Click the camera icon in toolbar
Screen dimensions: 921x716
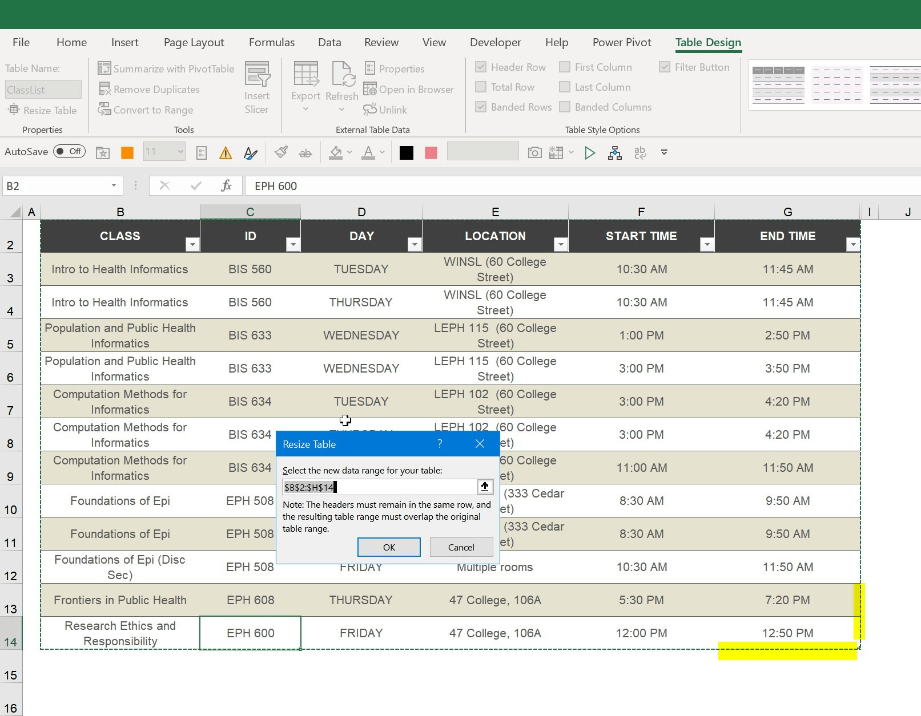tap(534, 152)
